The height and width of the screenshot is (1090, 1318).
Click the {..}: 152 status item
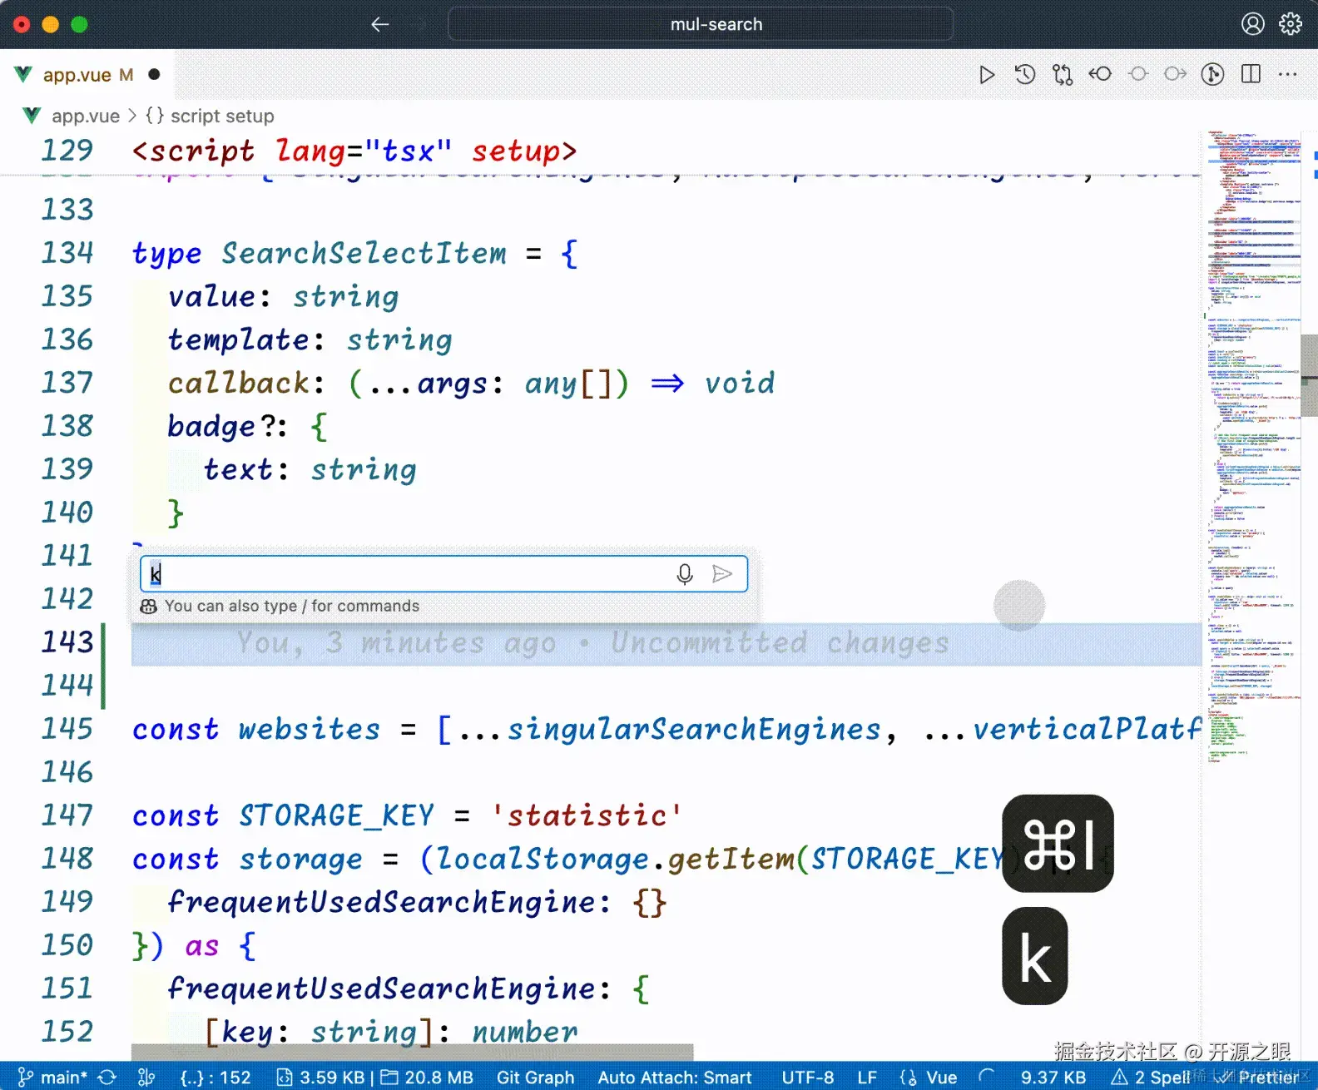tap(216, 1078)
